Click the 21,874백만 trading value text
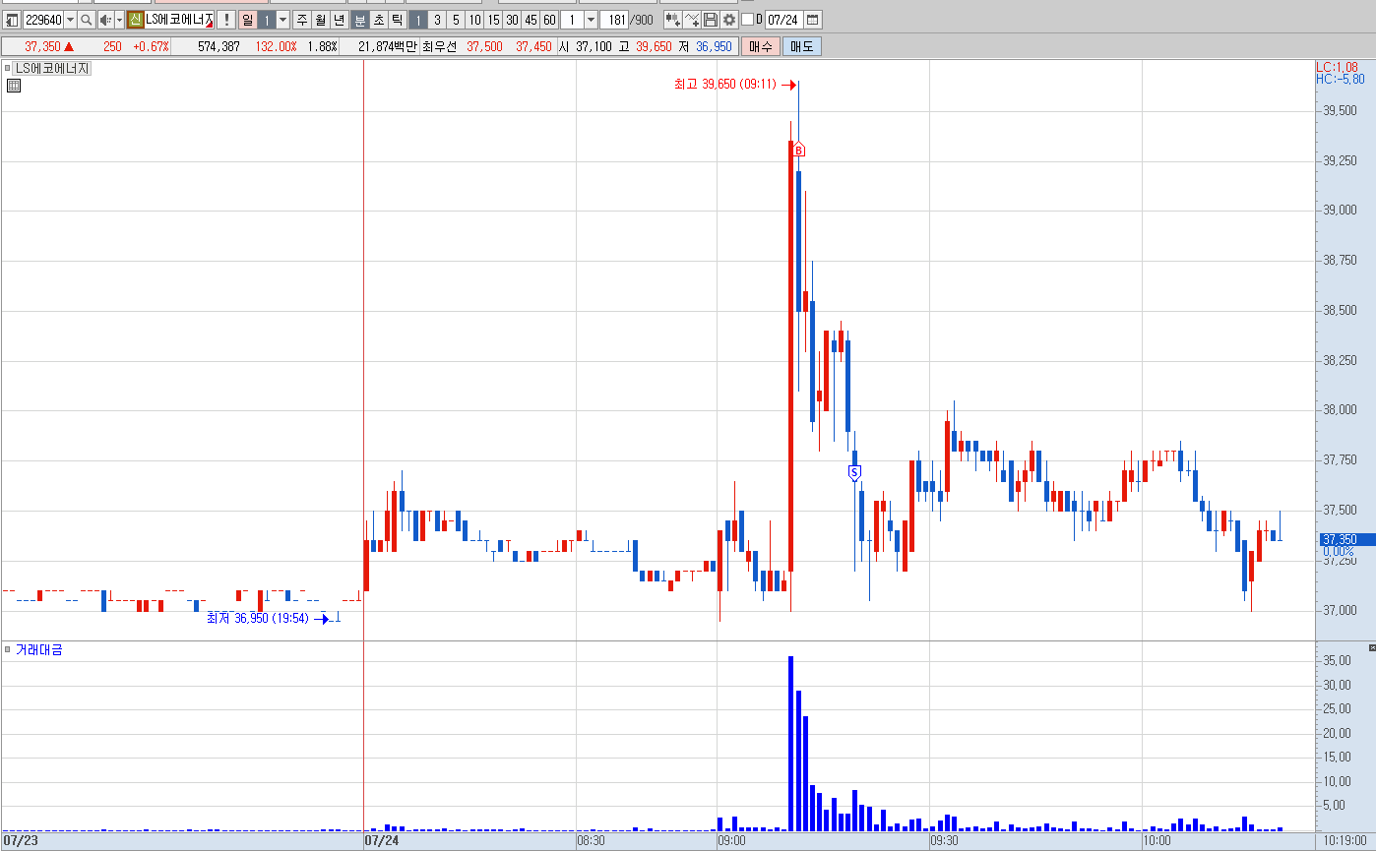 click(387, 46)
